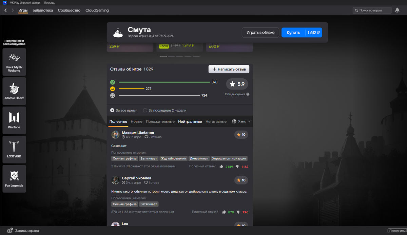Click the Затягивает tag in Сергей's review
This screenshot has height=235, width=407.
149,204
